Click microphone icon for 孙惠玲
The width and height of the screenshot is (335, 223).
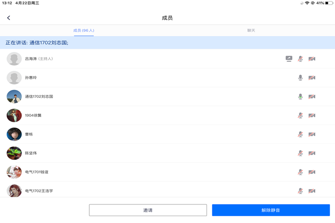[300, 78]
